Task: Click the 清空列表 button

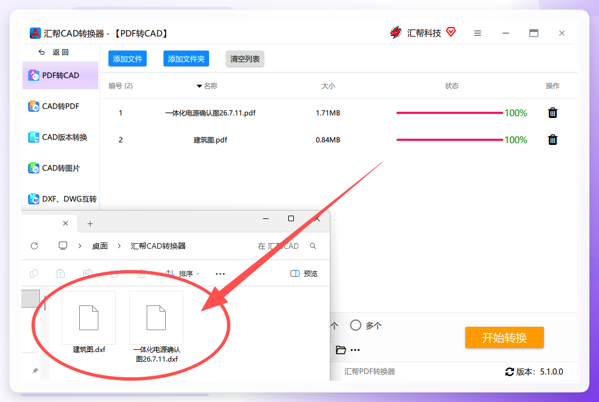Action: (x=245, y=59)
